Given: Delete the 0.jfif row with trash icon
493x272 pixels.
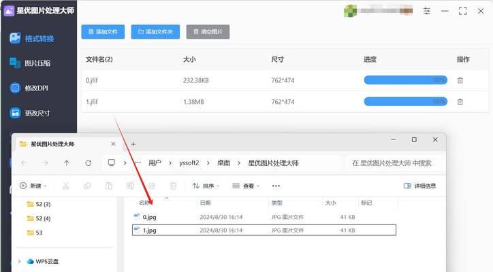Looking at the screenshot, I should click(x=460, y=80).
